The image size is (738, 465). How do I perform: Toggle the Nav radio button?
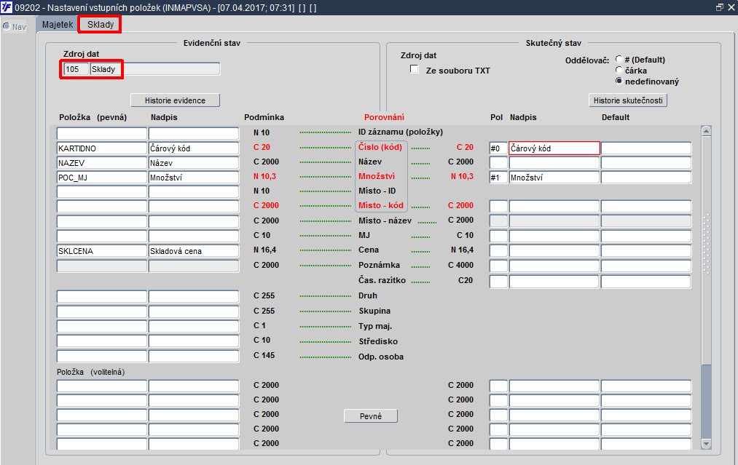[x=7, y=26]
